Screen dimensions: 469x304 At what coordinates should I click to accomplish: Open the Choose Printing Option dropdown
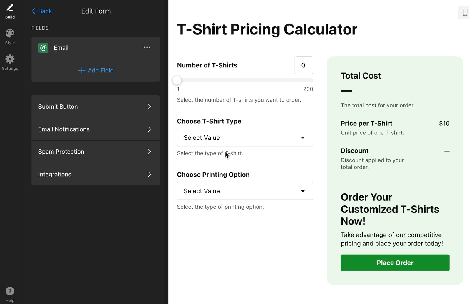coord(245,191)
